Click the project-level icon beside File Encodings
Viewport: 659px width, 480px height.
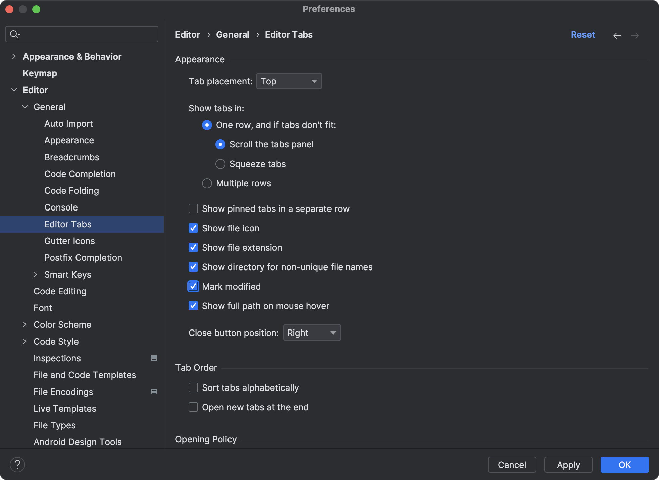pyautogui.click(x=154, y=392)
